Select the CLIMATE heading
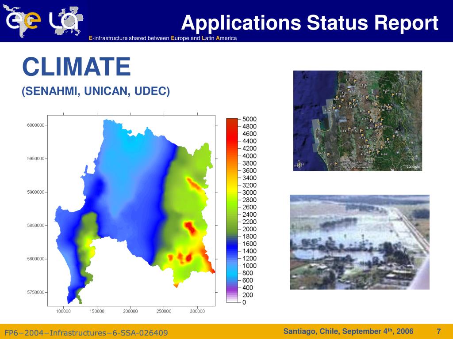 77,67
